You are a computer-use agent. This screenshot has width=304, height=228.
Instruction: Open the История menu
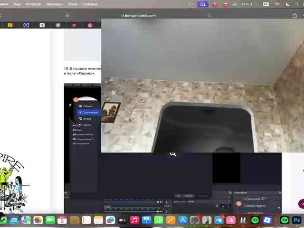point(33,4)
